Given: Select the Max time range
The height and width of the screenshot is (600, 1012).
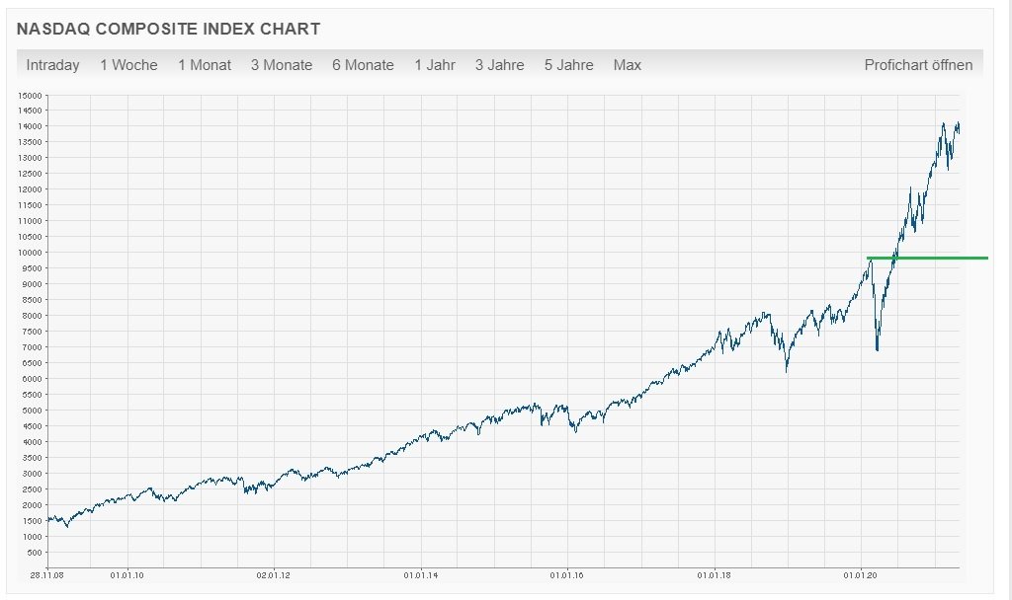Looking at the screenshot, I should 628,65.
